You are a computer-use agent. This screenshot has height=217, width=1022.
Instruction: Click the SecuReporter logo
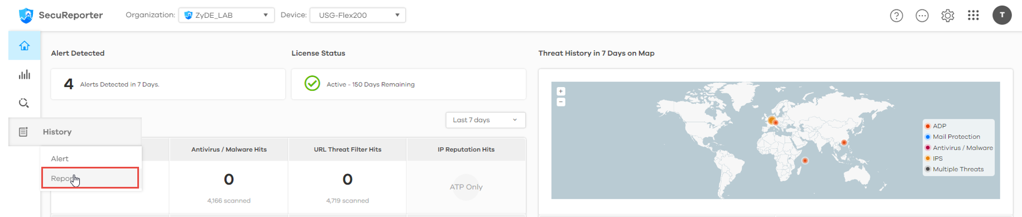(x=60, y=15)
